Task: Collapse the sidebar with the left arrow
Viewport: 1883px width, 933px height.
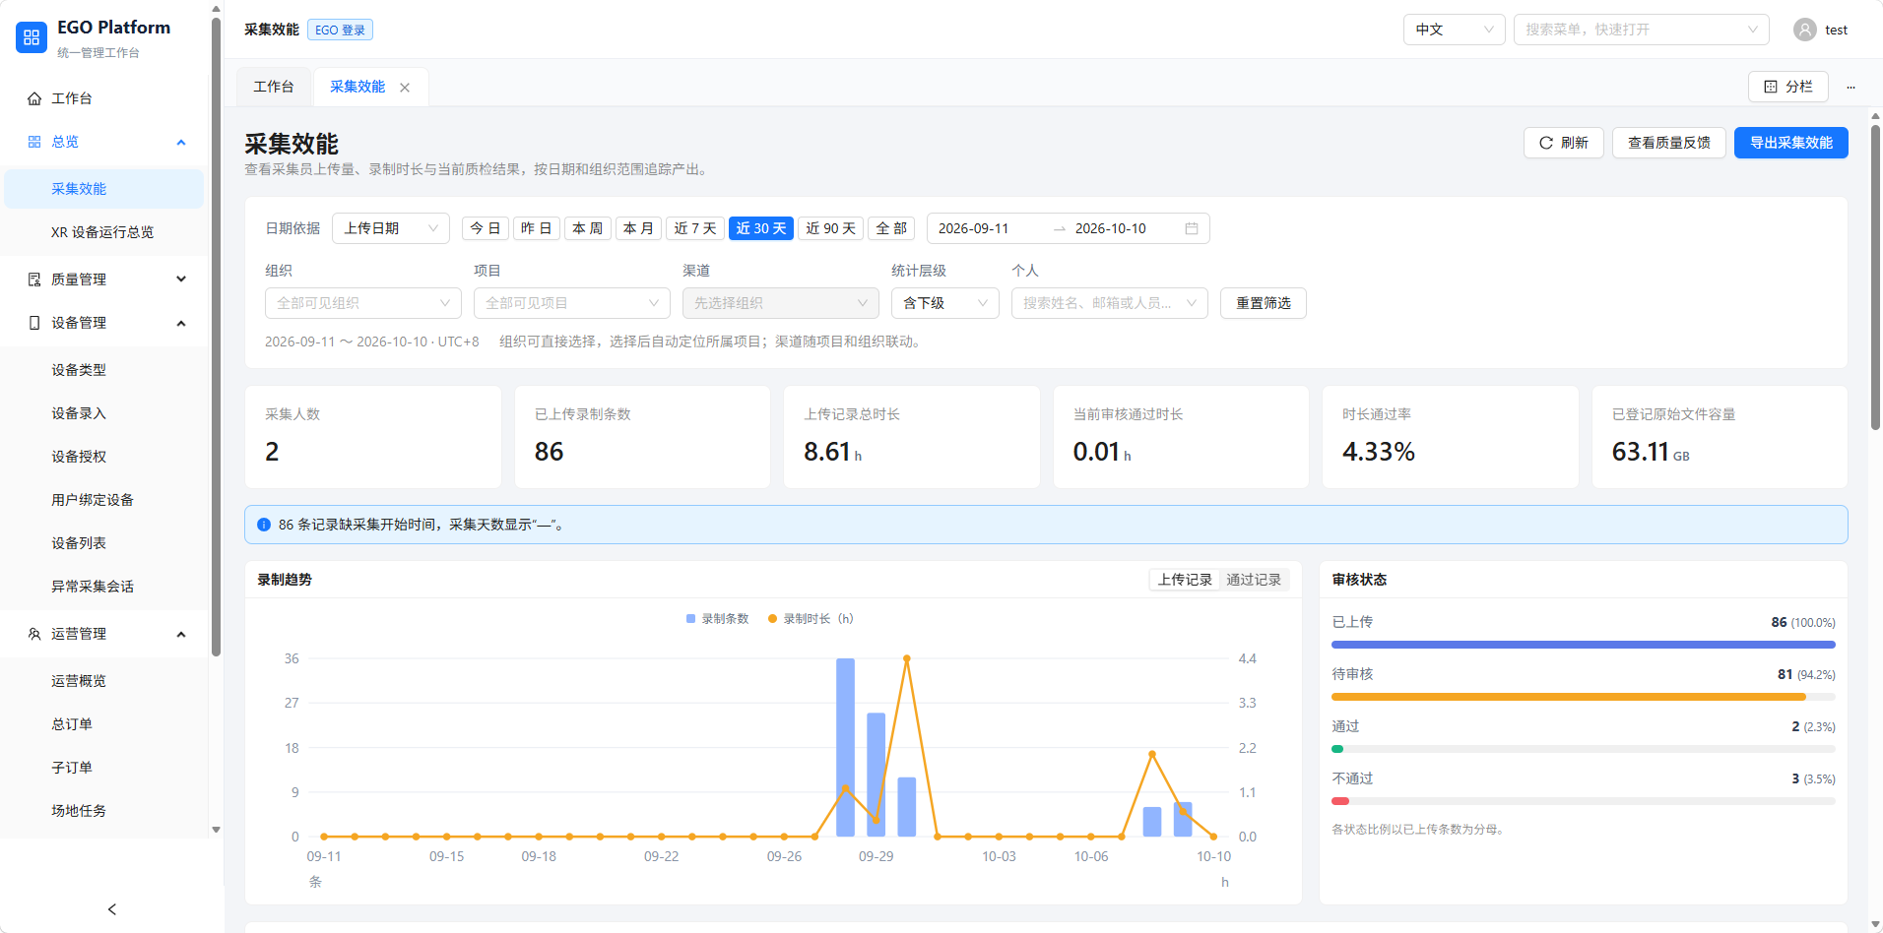Action: coord(112,909)
